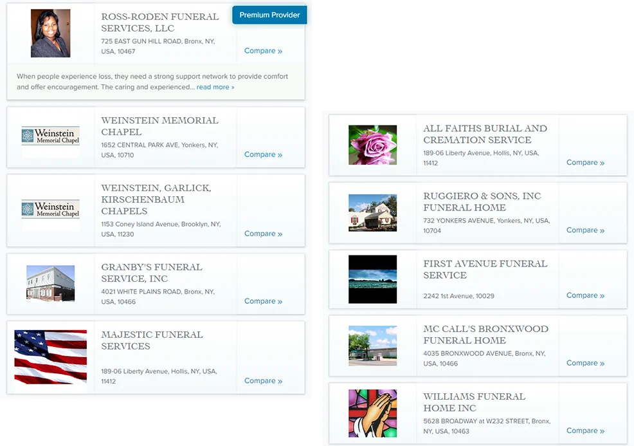Select address 1652 Central Park Ave, Yonkers
This screenshot has width=634, height=446.
tap(159, 150)
